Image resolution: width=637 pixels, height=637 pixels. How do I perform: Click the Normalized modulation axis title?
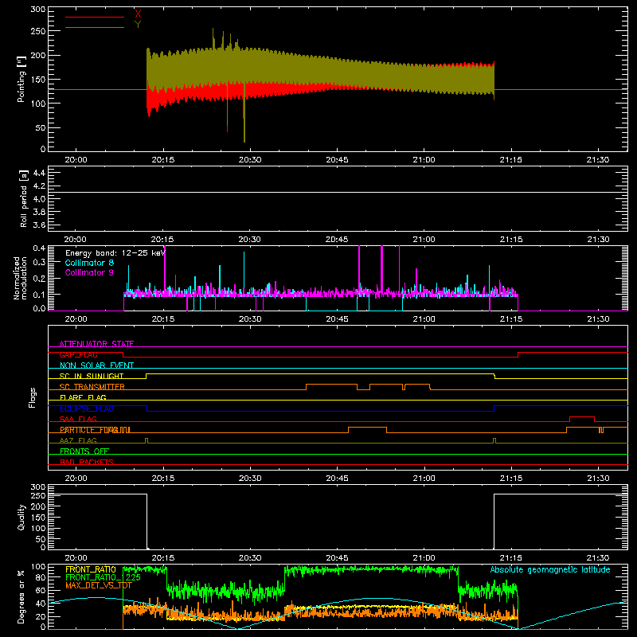coord(20,278)
